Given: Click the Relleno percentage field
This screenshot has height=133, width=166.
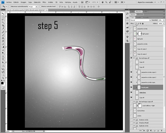Looking at the screenshot, I should tap(160, 23).
